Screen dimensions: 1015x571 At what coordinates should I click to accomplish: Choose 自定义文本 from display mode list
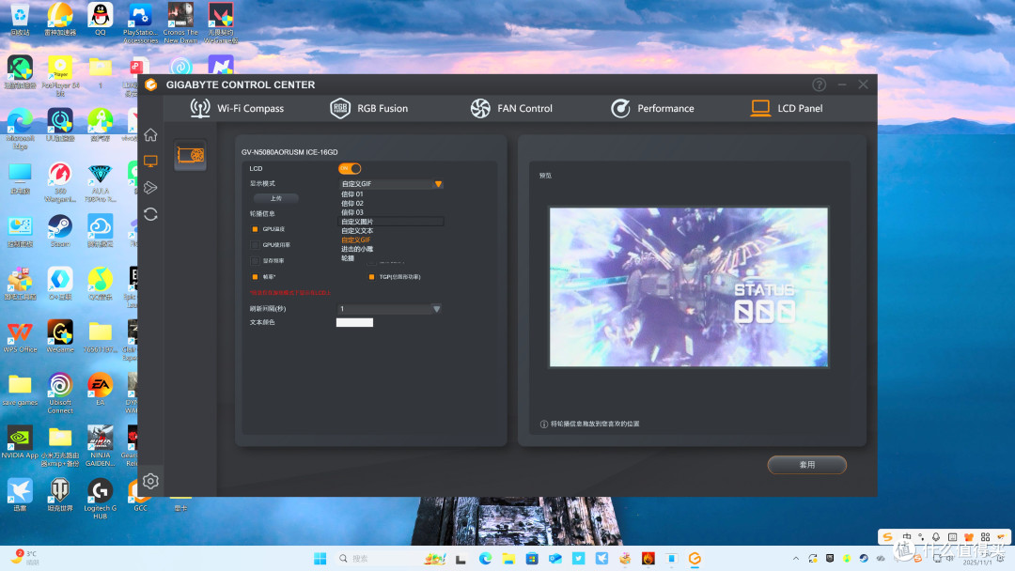pos(357,230)
